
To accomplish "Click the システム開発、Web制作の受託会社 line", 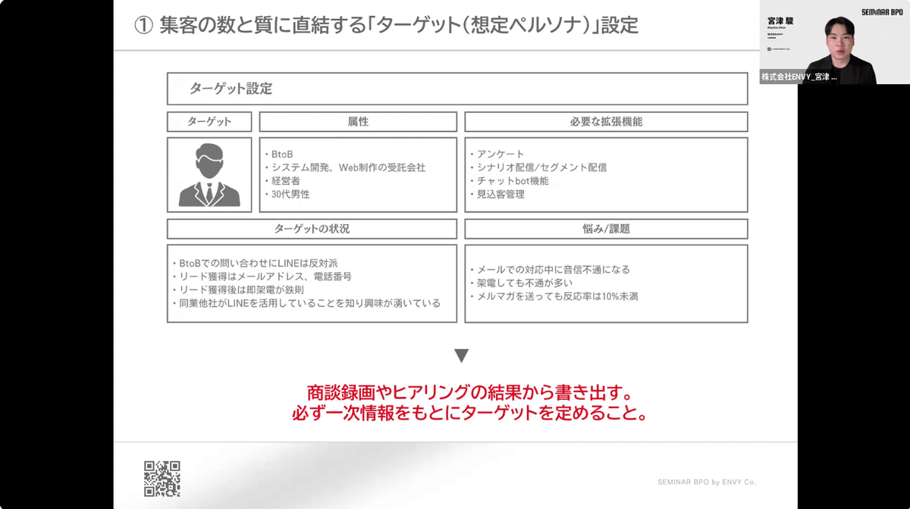I will click(345, 167).
